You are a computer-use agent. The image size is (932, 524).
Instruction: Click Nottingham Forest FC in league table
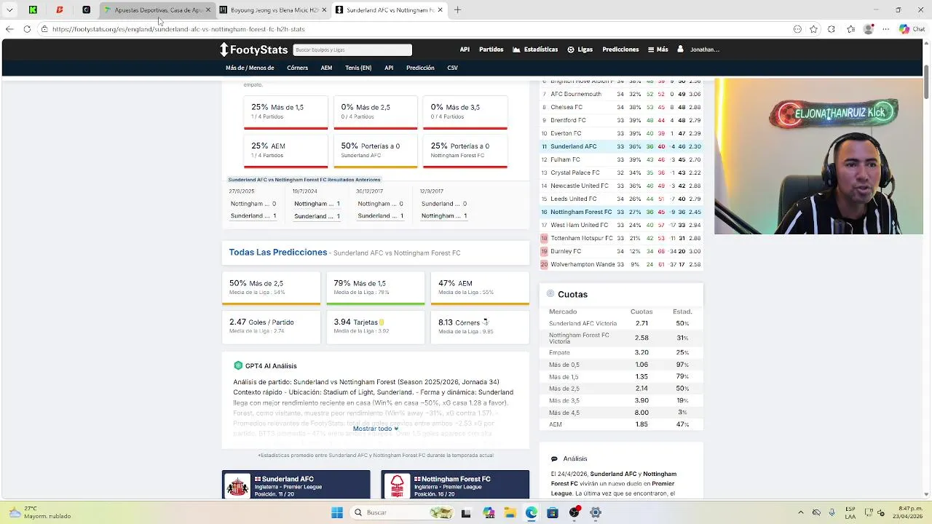click(x=581, y=212)
